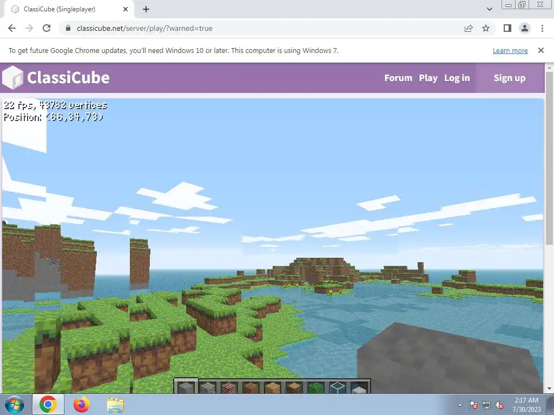The width and height of the screenshot is (554, 415).
Task: Reload the ClassiCube page
Action: click(x=47, y=28)
